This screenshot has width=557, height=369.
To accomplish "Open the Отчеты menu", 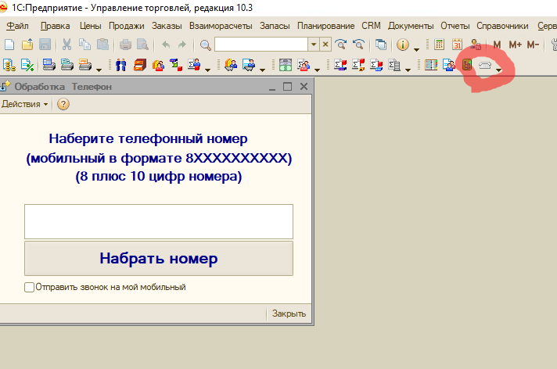I will point(455,26).
